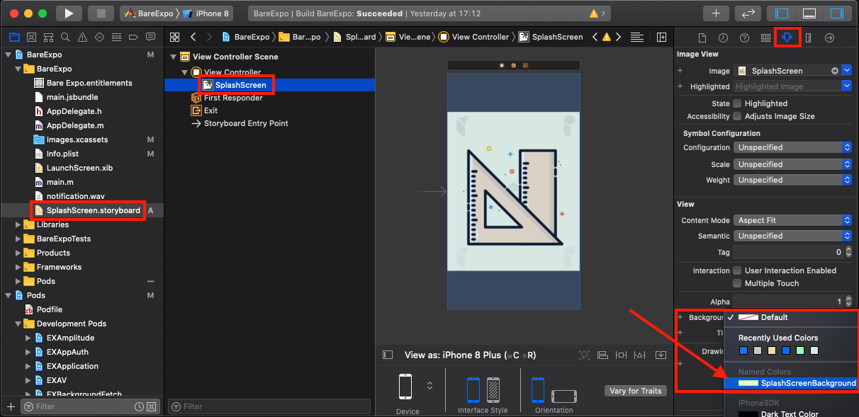Select landscape orientation
This screenshot has width=859, height=417.
point(564,396)
